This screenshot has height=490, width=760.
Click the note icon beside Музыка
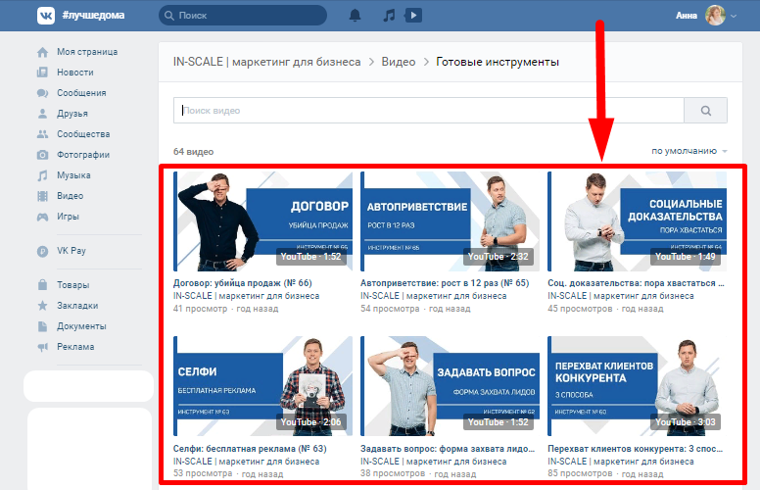coord(43,175)
